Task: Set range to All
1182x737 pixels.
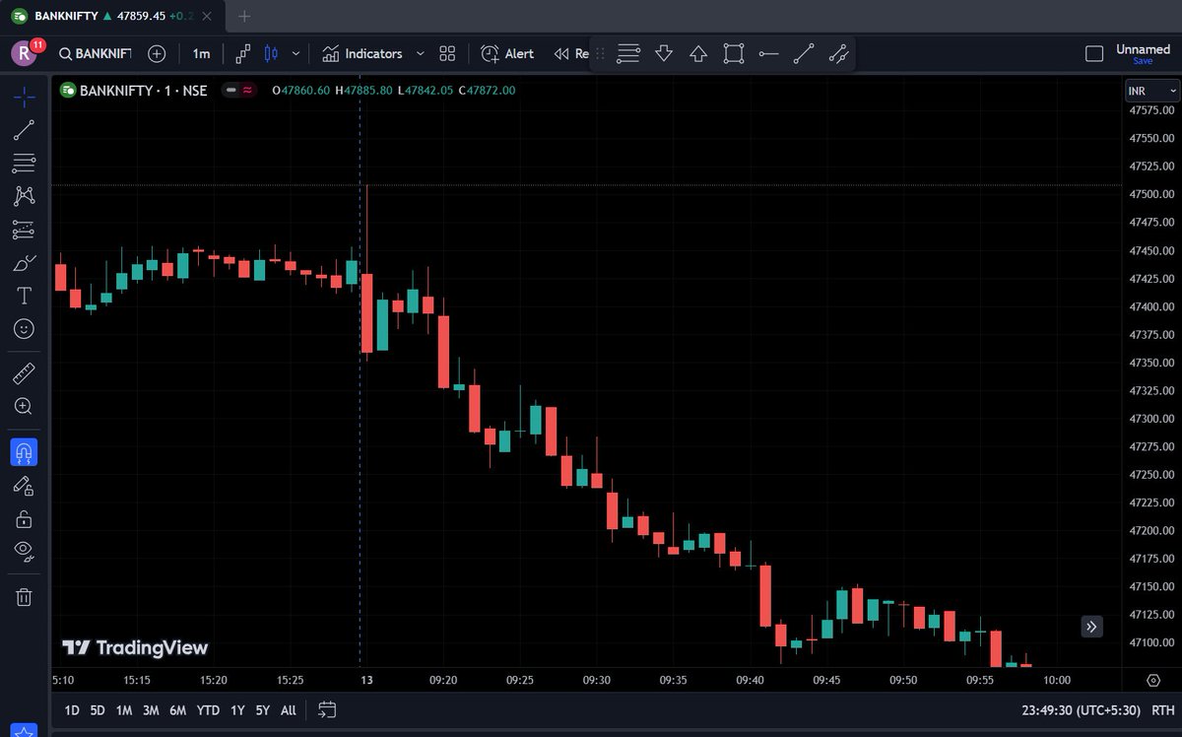Action: point(289,709)
